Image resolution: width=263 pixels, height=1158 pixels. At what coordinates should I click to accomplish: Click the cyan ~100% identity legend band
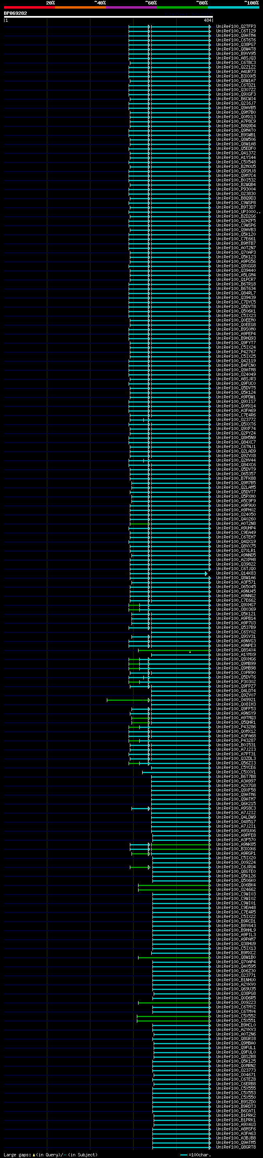[234, 7]
